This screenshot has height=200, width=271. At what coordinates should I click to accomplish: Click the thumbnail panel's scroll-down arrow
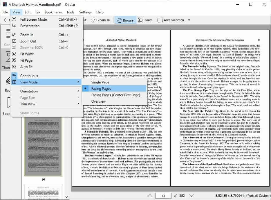tap(66, 197)
